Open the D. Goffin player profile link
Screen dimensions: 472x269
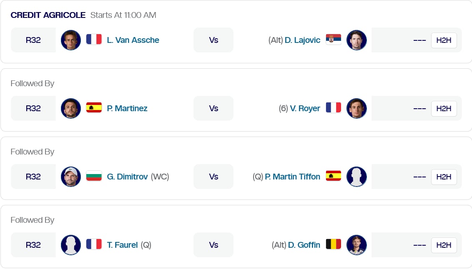304,245
